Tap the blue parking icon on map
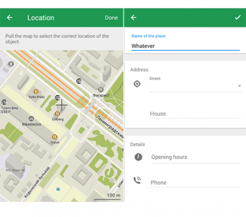This screenshot has width=246, height=217. [x=58, y=189]
